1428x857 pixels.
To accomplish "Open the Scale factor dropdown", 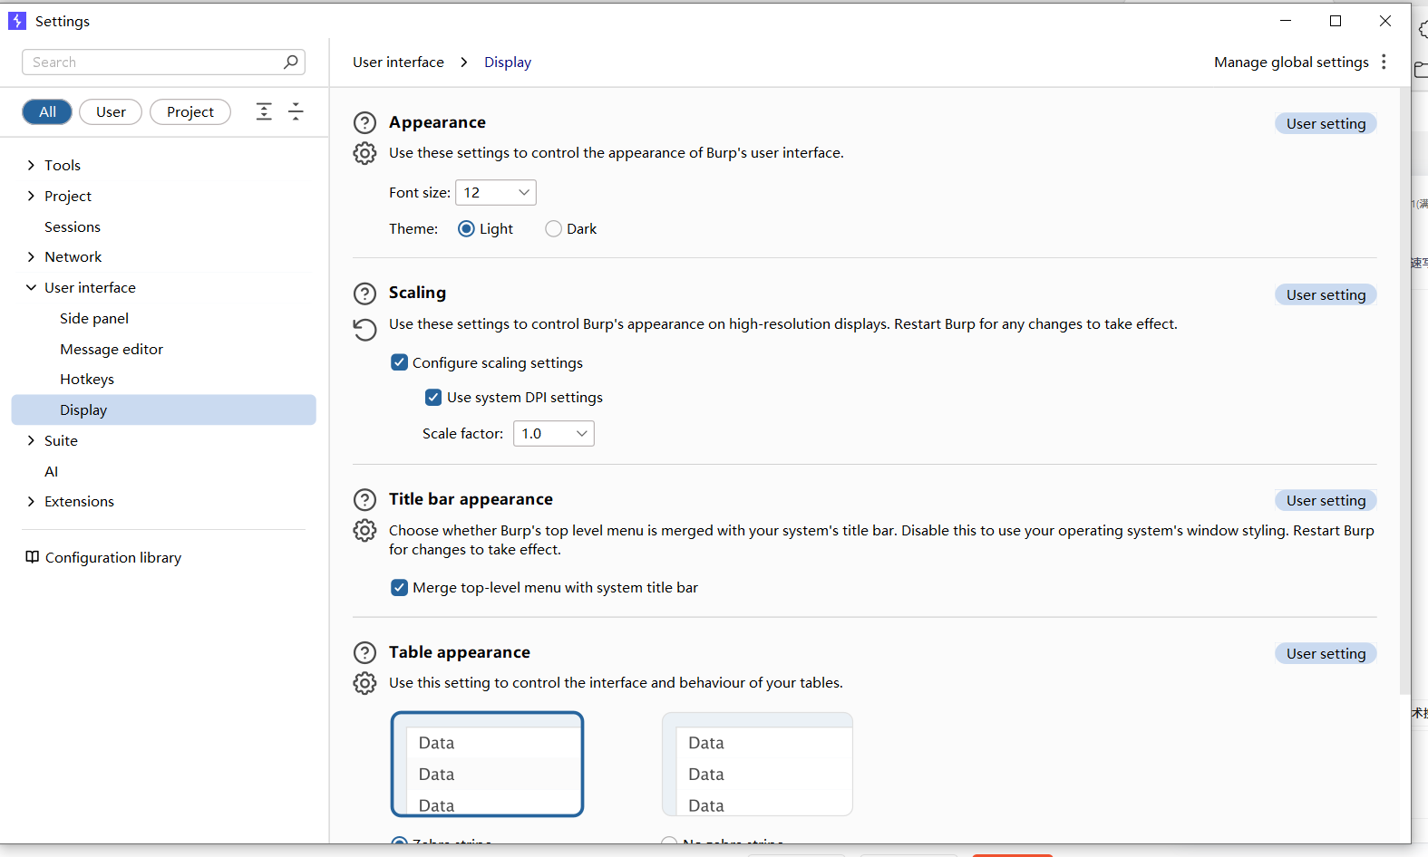I will tap(554, 434).
